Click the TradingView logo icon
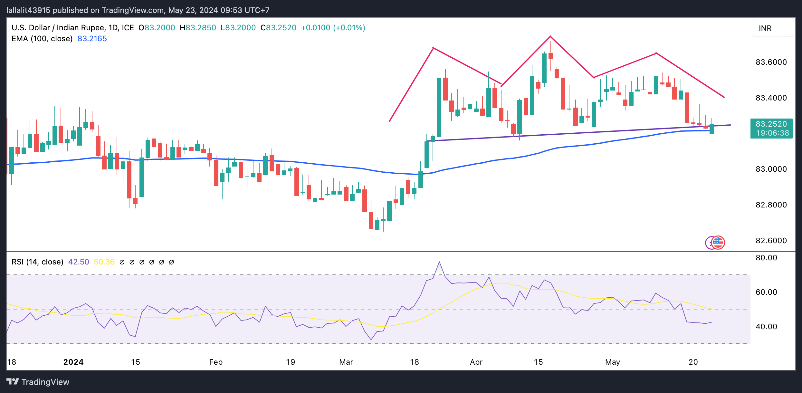The image size is (802, 393). 13,382
